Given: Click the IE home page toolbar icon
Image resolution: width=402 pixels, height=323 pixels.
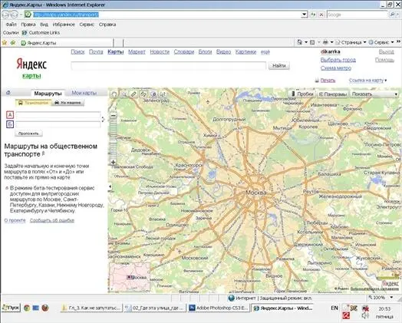Looking at the screenshot, I should 299,42.
